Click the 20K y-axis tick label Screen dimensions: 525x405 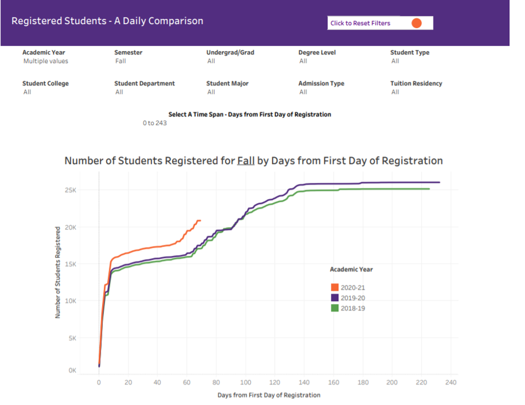[x=71, y=227]
